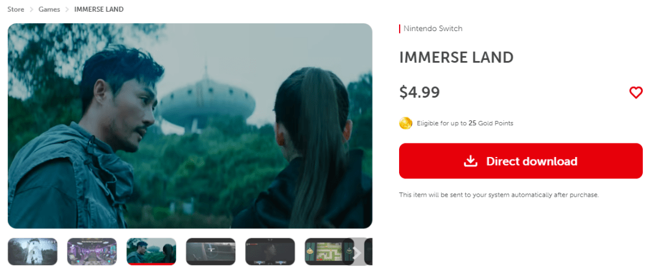Screen dimensions: 660x273
Task: Click the Nintendo Switch platform label
Action: (433, 29)
